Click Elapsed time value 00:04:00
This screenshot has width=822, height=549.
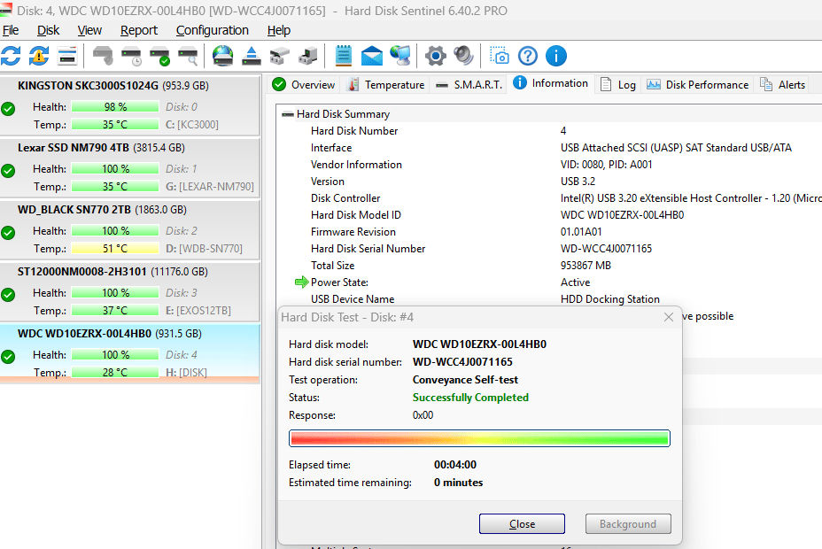(455, 465)
